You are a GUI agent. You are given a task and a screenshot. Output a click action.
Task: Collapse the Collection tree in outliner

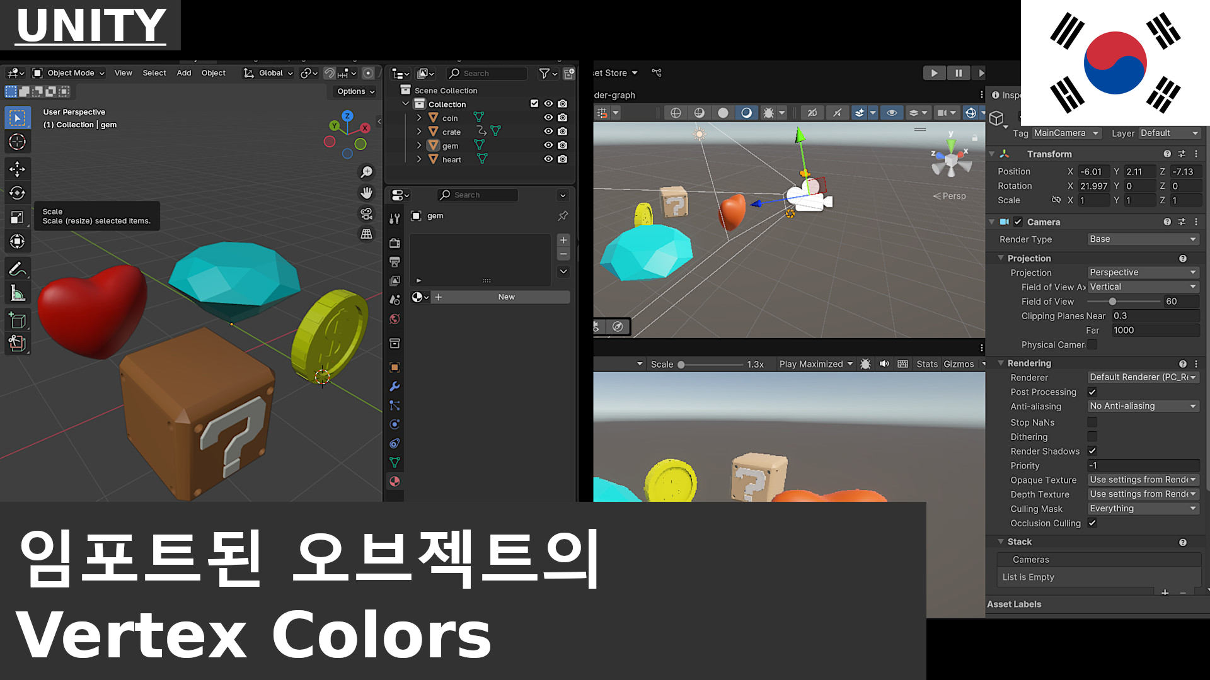point(405,104)
